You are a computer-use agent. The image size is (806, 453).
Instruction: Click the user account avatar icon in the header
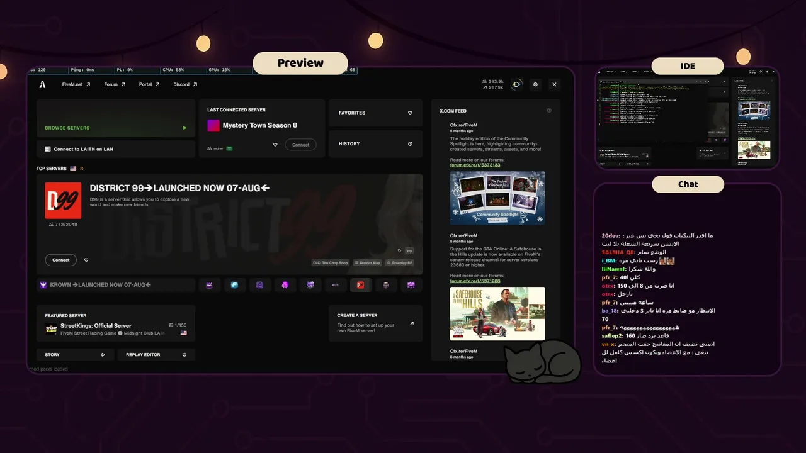click(516, 84)
